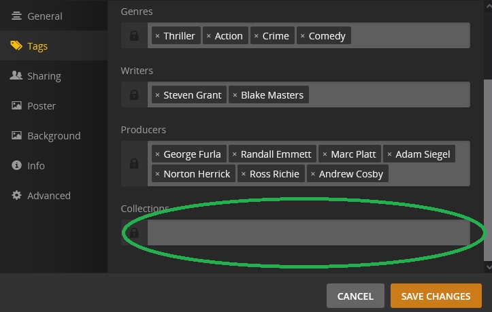The width and height of the screenshot is (492, 312).
Task: Open the Poster tab
Action: (x=41, y=106)
